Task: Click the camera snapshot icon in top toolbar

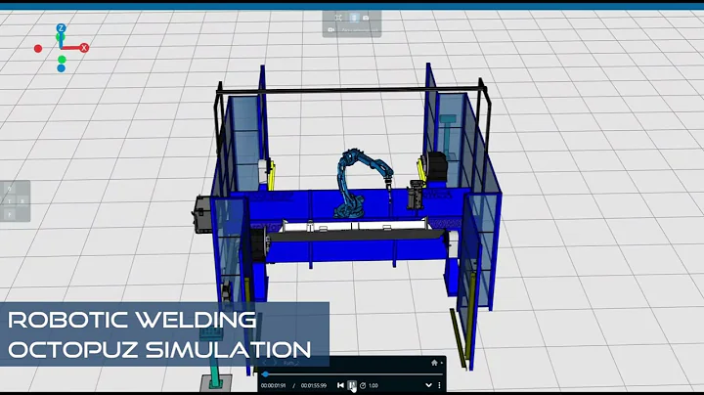Action: [366, 18]
